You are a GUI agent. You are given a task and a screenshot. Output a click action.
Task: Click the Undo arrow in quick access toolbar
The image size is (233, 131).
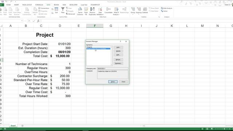(7, 1)
